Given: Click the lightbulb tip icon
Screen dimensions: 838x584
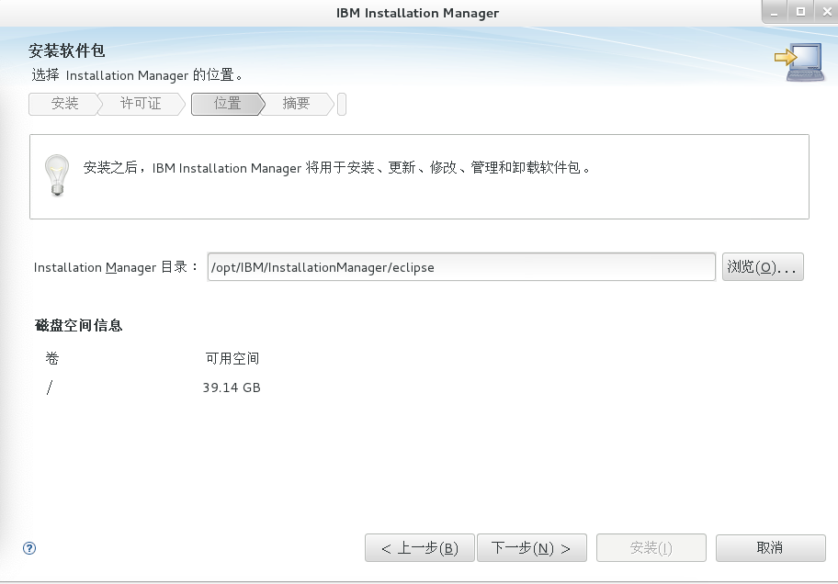Looking at the screenshot, I should 57,175.
